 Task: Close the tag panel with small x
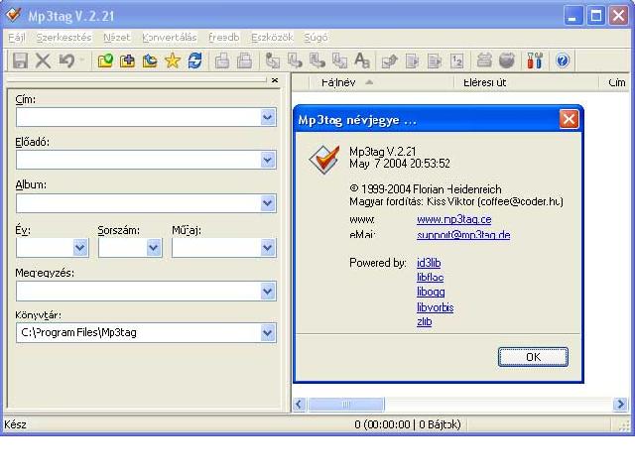click(275, 80)
